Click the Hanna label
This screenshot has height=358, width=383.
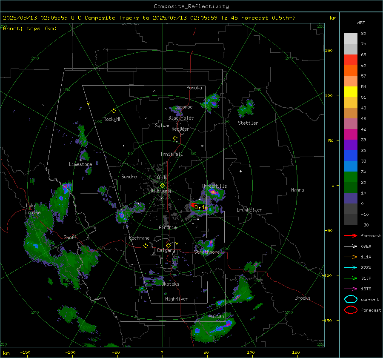pos(297,190)
